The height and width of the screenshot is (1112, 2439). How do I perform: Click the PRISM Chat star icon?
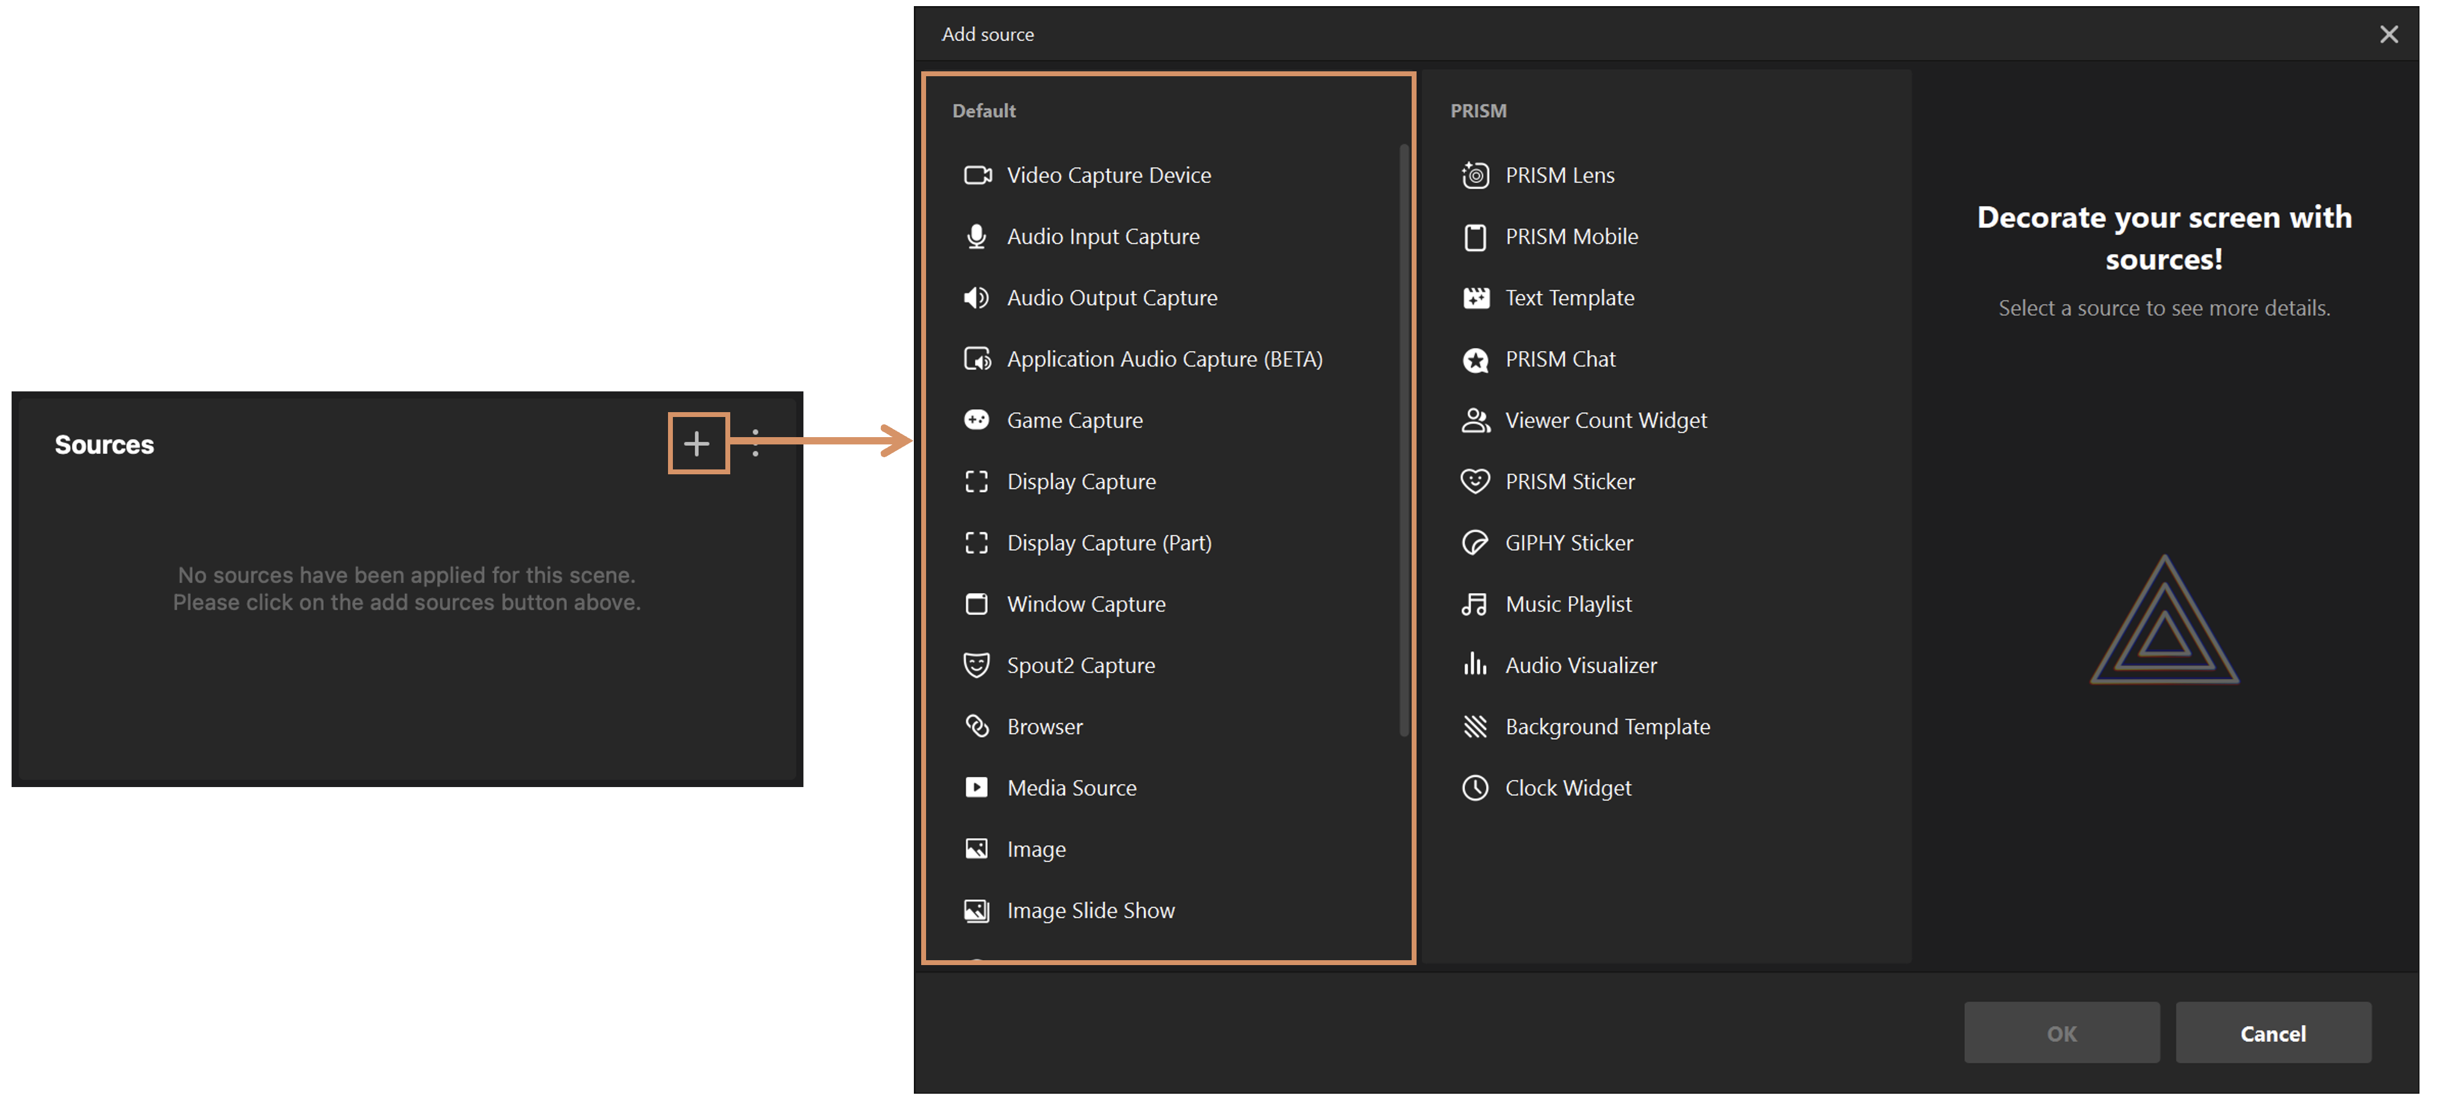pyautogui.click(x=1475, y=360)
